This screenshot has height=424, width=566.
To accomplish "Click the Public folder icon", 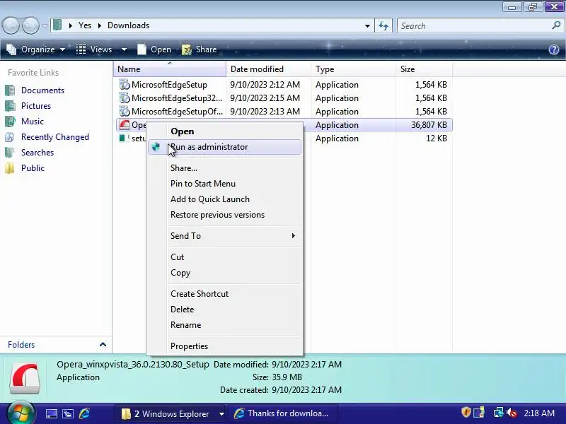I will coord(10,168).
